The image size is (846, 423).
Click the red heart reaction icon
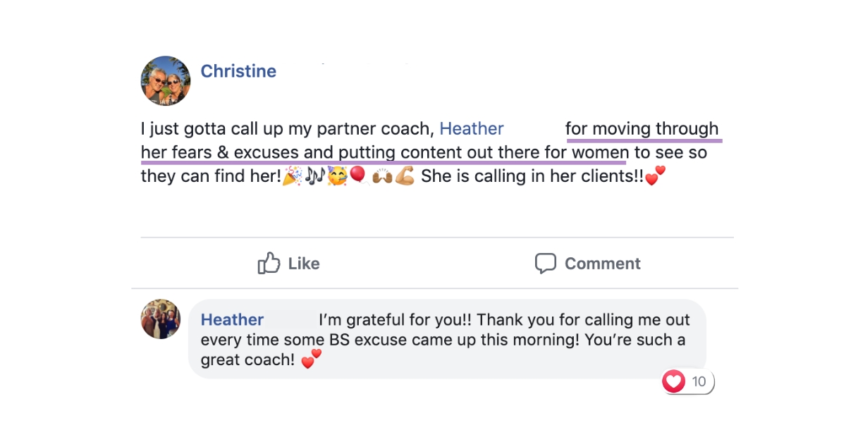click(674, 382)
